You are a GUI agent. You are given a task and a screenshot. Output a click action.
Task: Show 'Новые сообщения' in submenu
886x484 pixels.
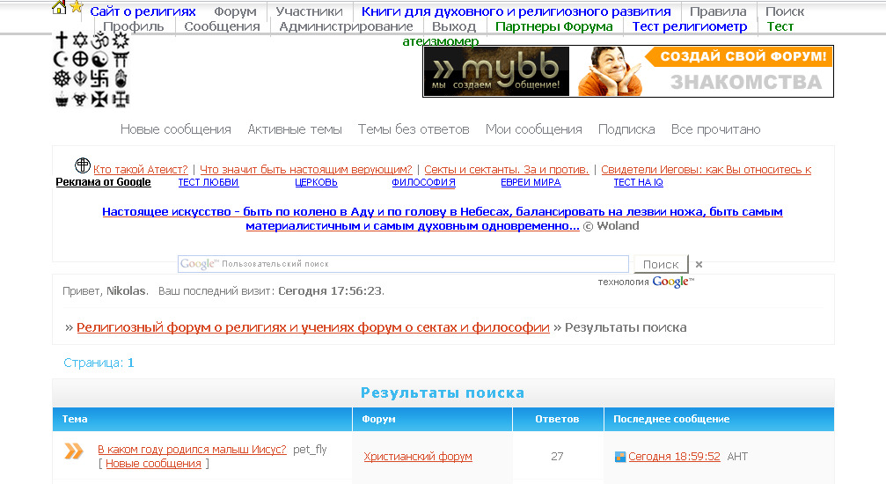coord(176,129)
